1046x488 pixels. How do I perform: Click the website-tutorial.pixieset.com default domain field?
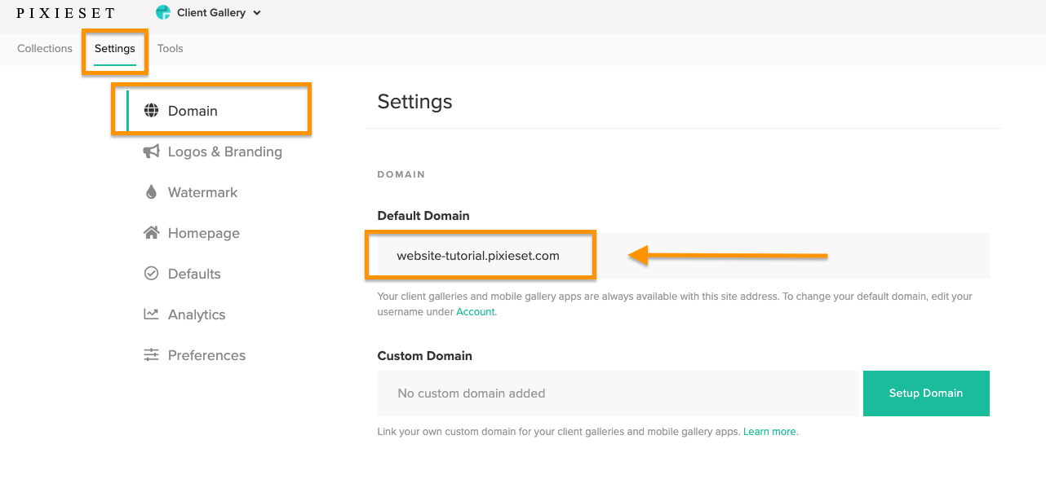[x=478, y=256]
